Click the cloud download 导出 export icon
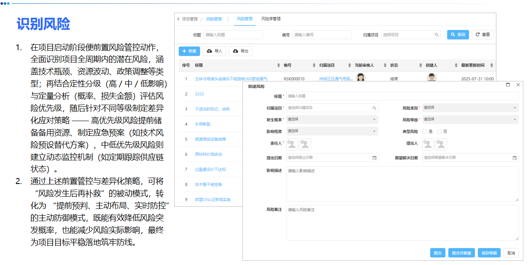 (x=235, y=51)
